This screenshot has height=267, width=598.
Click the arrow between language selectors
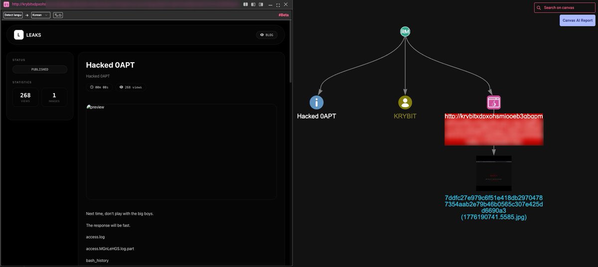27,15
